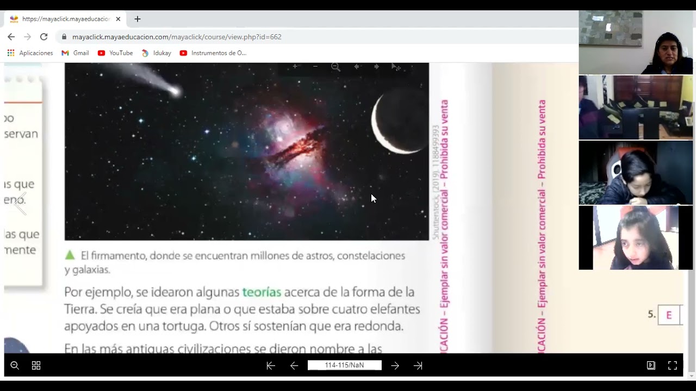Select the bottom participant video tile
Viewport: 696px width, 391px height.
coord(636,238)
